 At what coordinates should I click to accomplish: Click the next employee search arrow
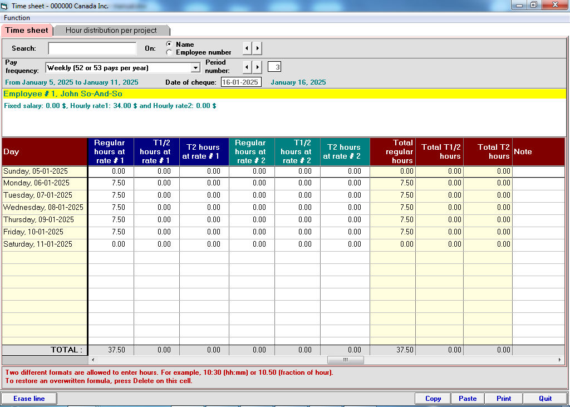[257, 48]
